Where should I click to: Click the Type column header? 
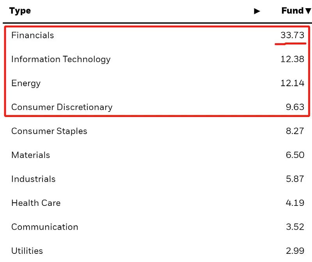pyautogui.click(x=20, y=11)
